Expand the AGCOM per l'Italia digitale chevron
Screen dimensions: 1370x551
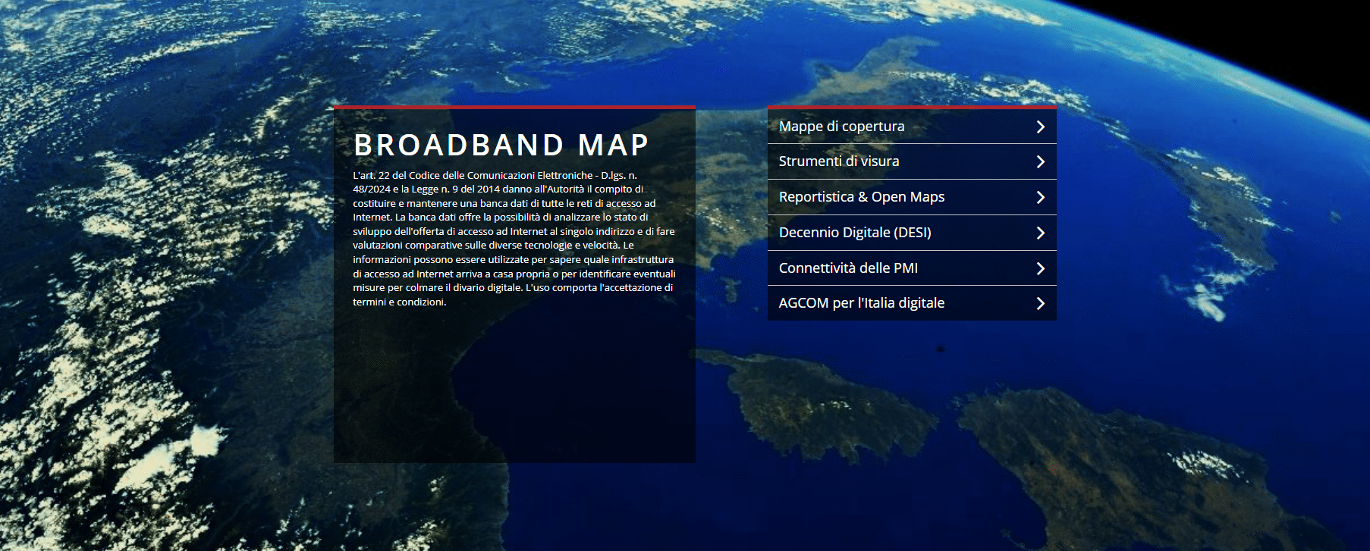click(x=1041, y=304)
